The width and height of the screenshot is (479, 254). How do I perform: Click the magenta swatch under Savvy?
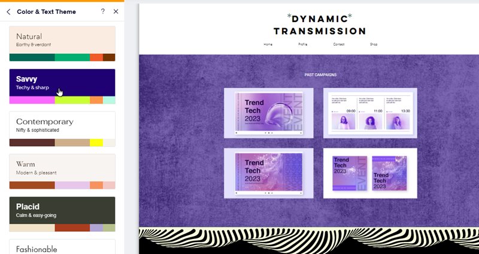coord(32,100)
